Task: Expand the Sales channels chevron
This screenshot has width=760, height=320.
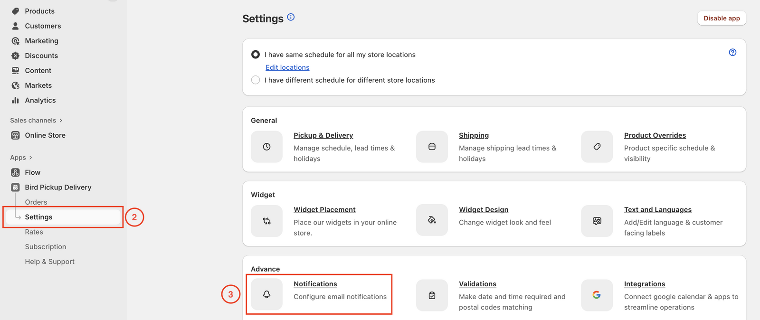Action: point(61,121)
